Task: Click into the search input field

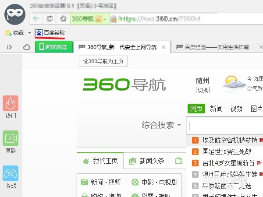Action: pyautogui.click(x=224, y=126)
